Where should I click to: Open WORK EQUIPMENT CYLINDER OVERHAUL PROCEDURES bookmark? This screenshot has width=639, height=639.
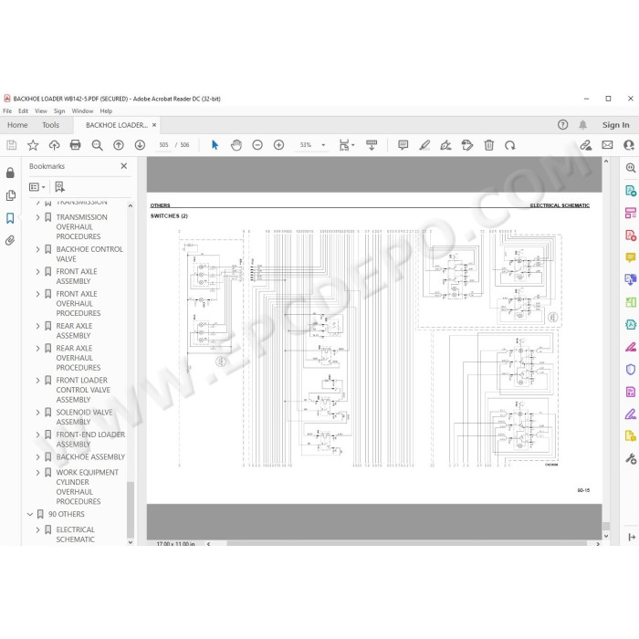click(88, 487)
